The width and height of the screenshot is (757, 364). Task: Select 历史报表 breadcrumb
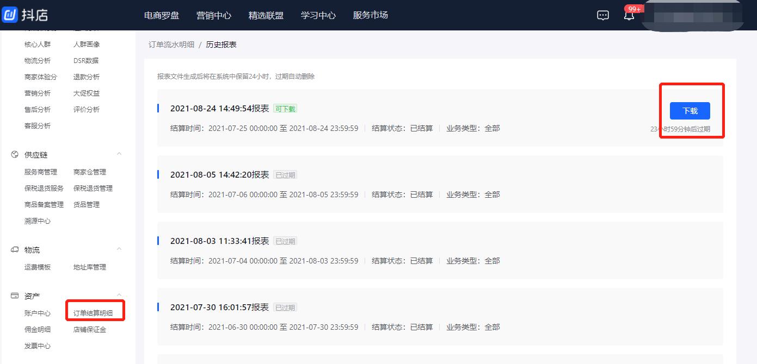coord(221,45)
